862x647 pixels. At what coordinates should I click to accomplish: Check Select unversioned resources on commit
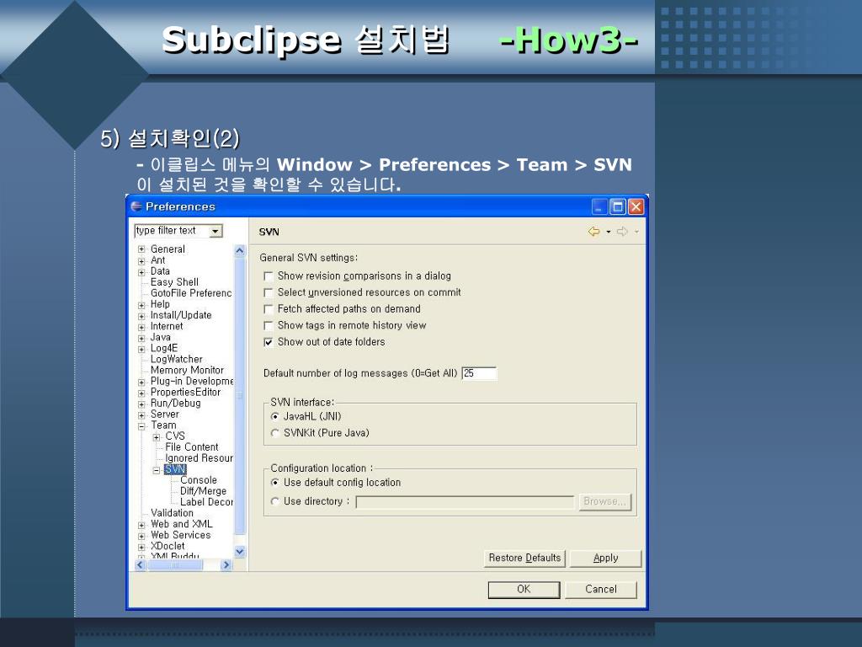(269, 292)
